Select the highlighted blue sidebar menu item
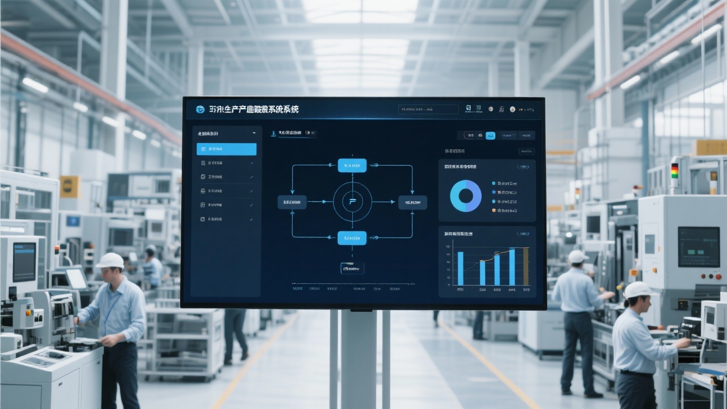This screenshot has width=727, height=409. click(x=226, y=149)
